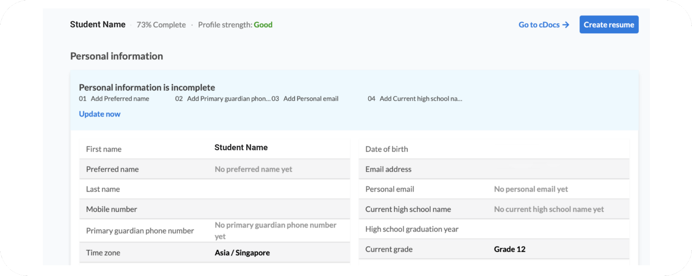
Task: Click the Email address row
Action: (494, 169)
